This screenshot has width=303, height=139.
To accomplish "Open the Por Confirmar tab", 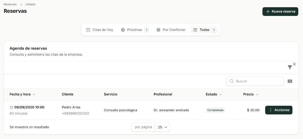I will (171, 30).
